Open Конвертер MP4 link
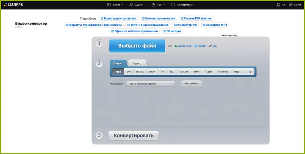 click(215, 25)
